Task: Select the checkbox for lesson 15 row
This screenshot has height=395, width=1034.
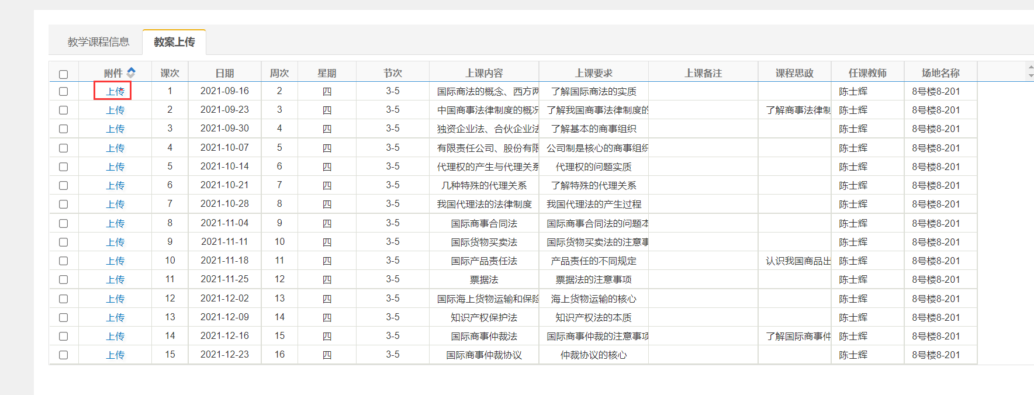Action: click(x=63, y=355)
